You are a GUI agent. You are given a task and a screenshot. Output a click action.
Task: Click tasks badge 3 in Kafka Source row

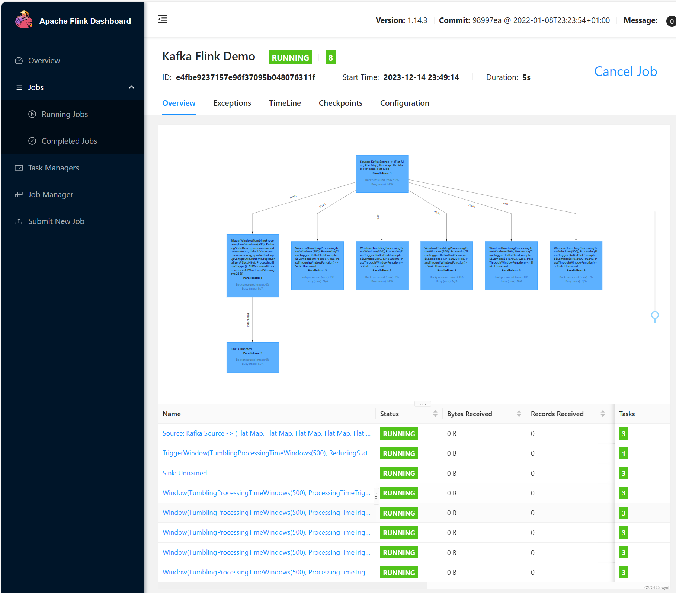point(624,434)
